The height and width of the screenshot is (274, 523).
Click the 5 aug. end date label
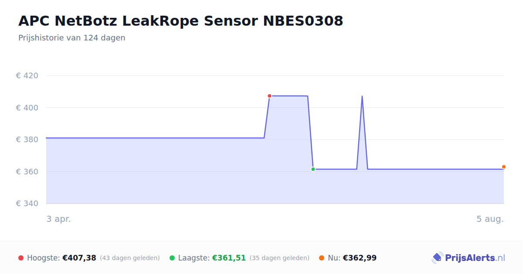tap(490, 219)
